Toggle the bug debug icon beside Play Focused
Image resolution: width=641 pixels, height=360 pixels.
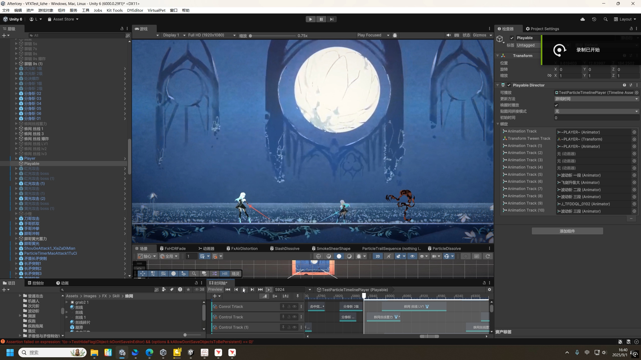tap(395, 35)
